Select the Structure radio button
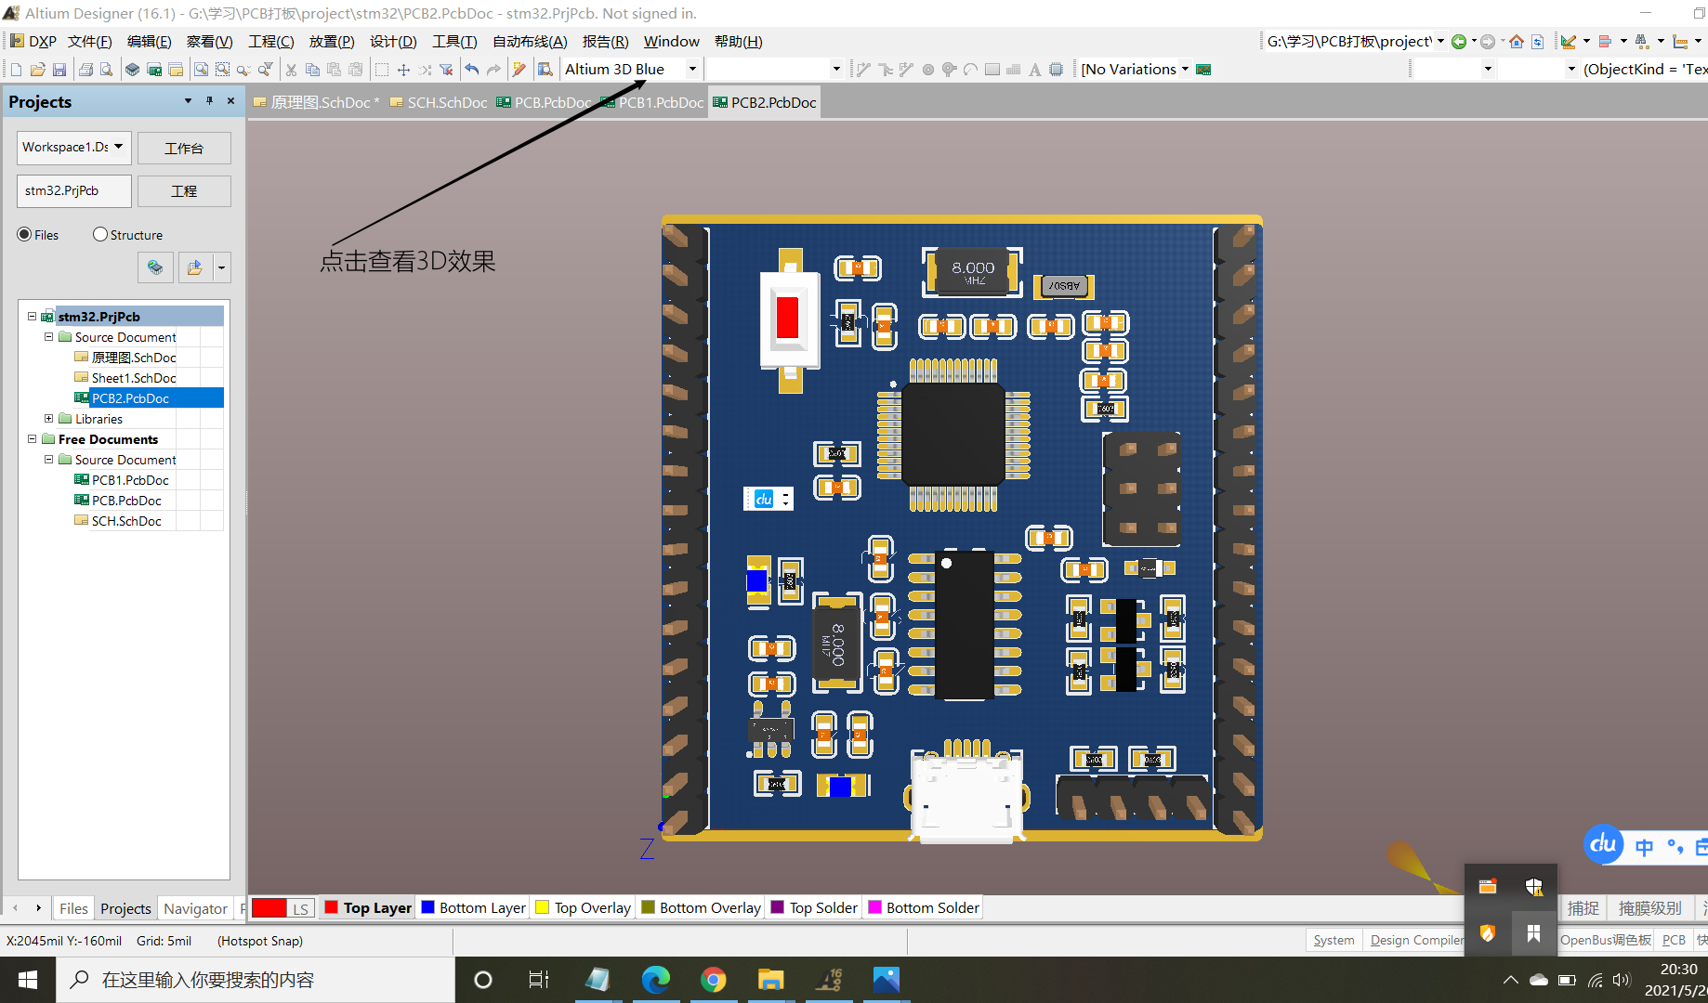Screen dimensions: 1708x1003 tap(100, 234)
